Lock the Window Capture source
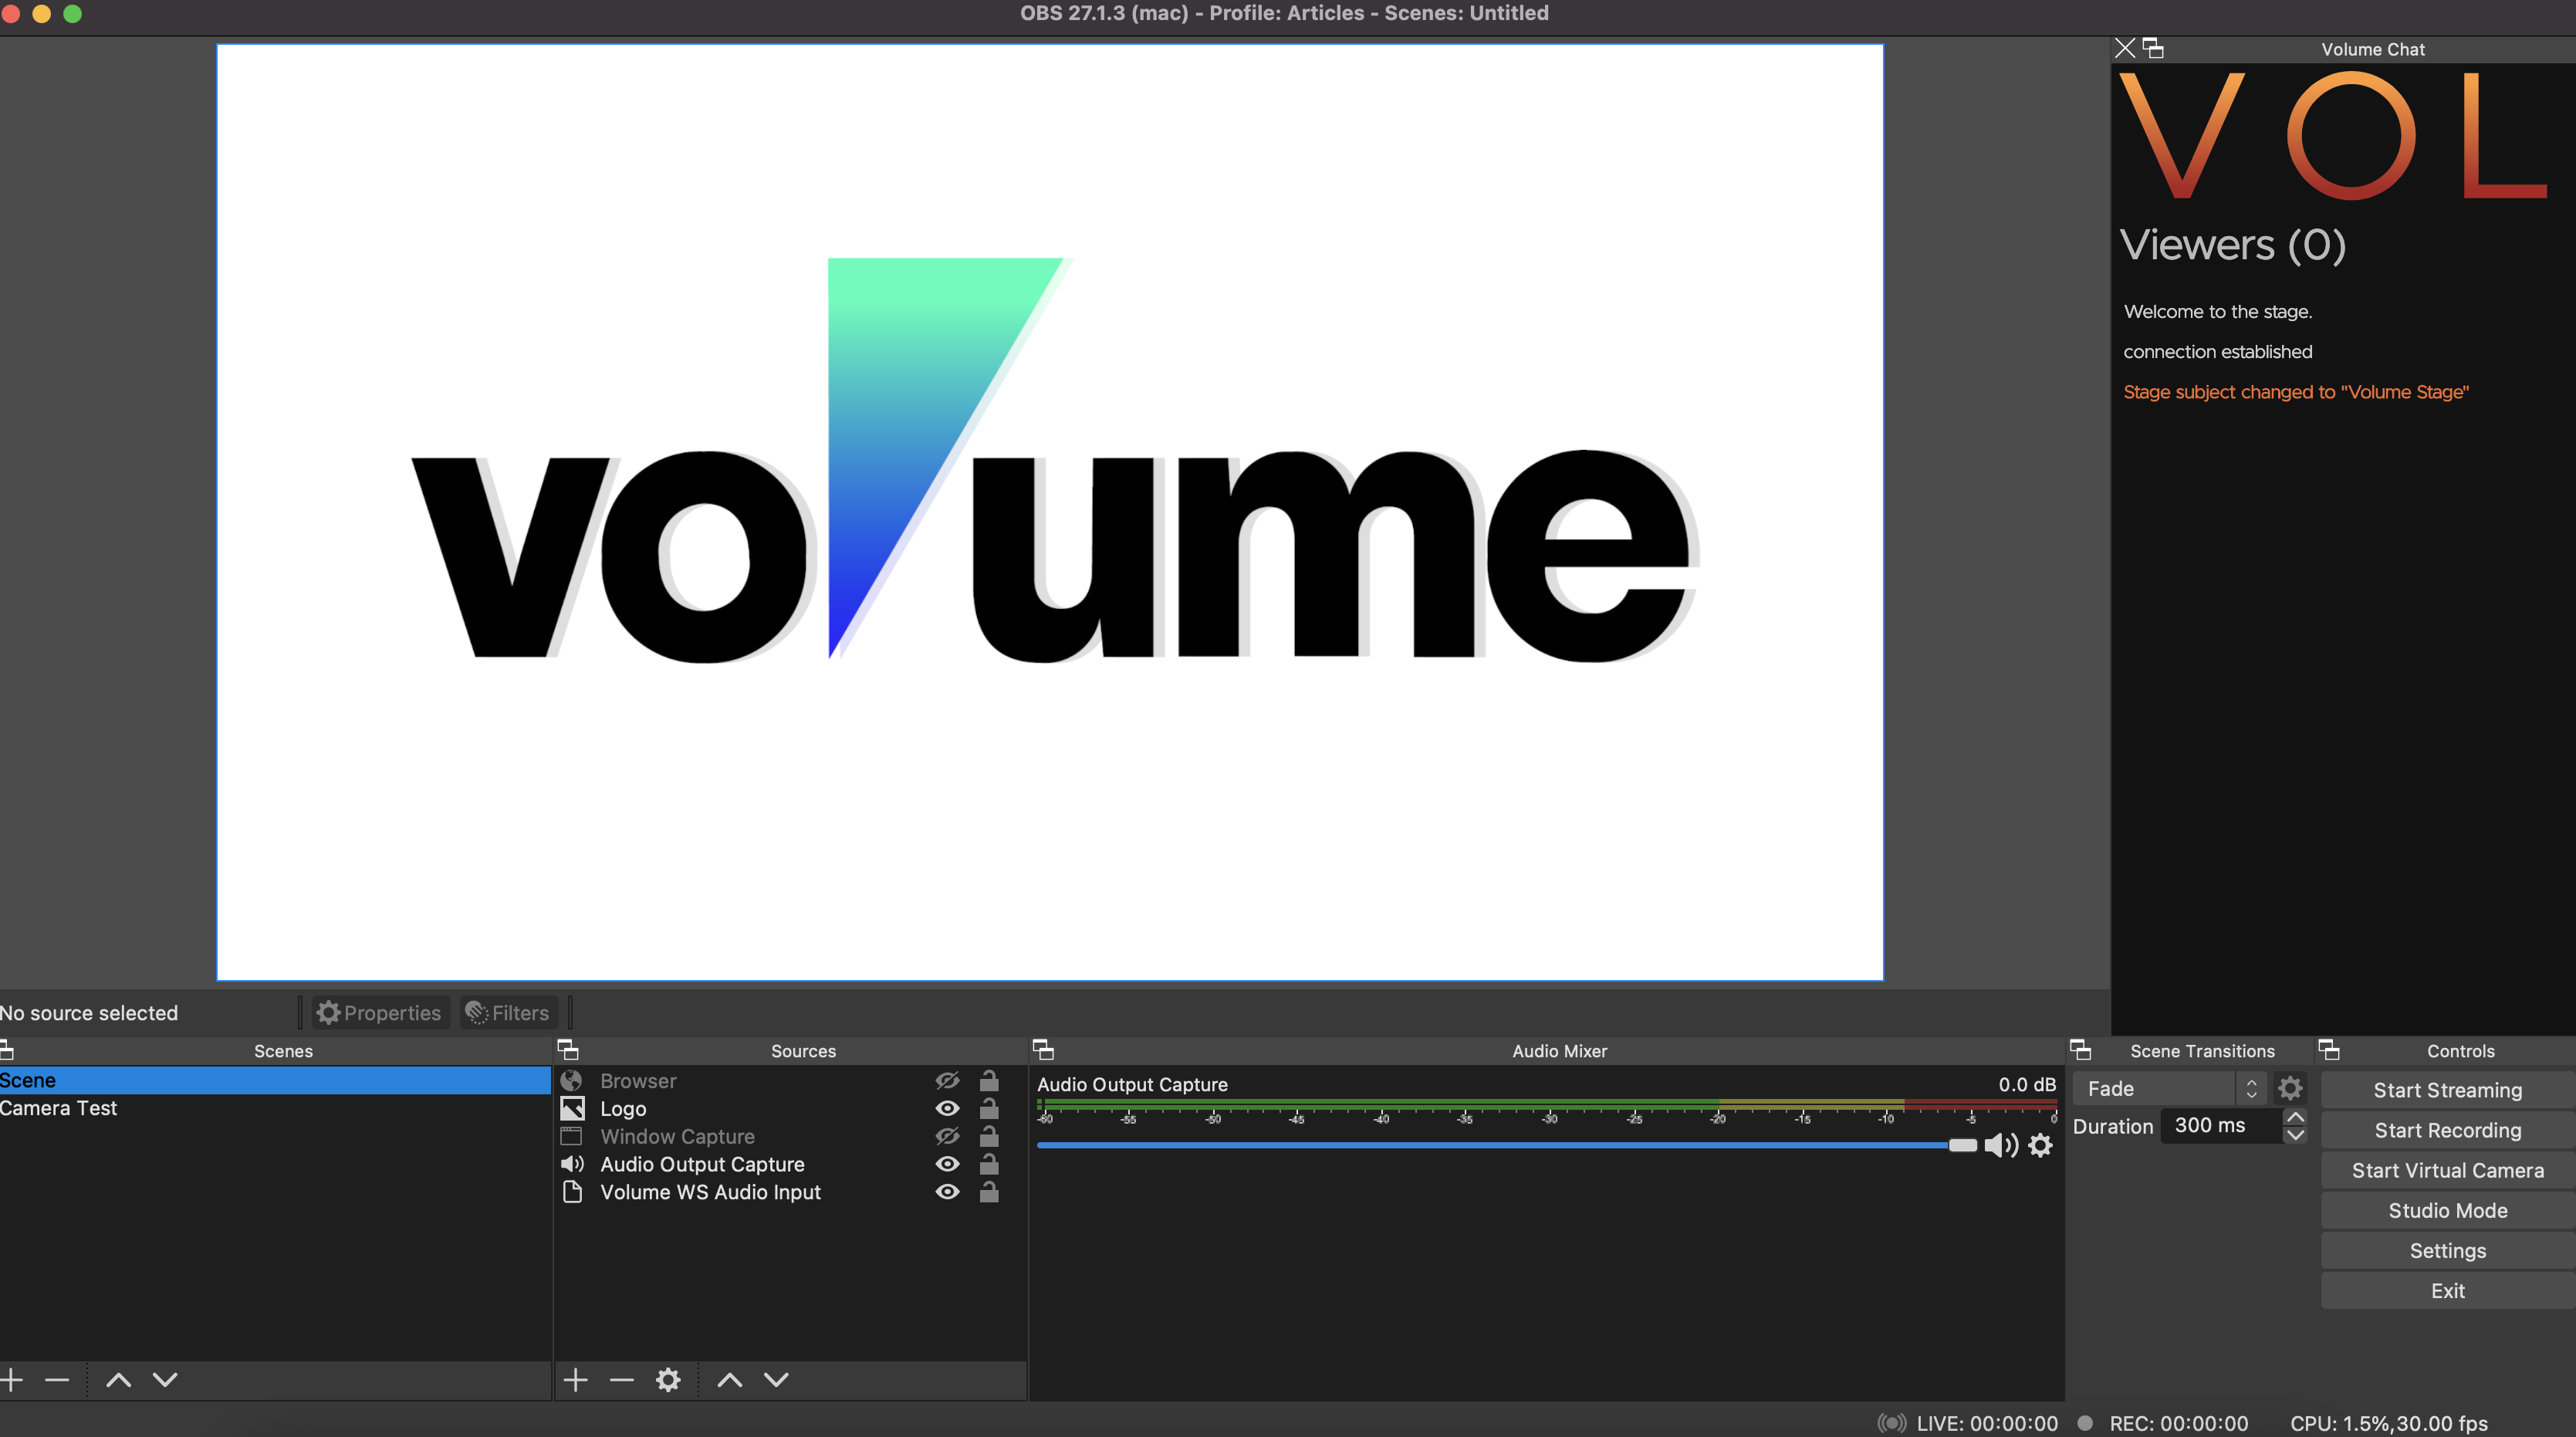Screen dimensions: 2576x1437 [989, 1136]
